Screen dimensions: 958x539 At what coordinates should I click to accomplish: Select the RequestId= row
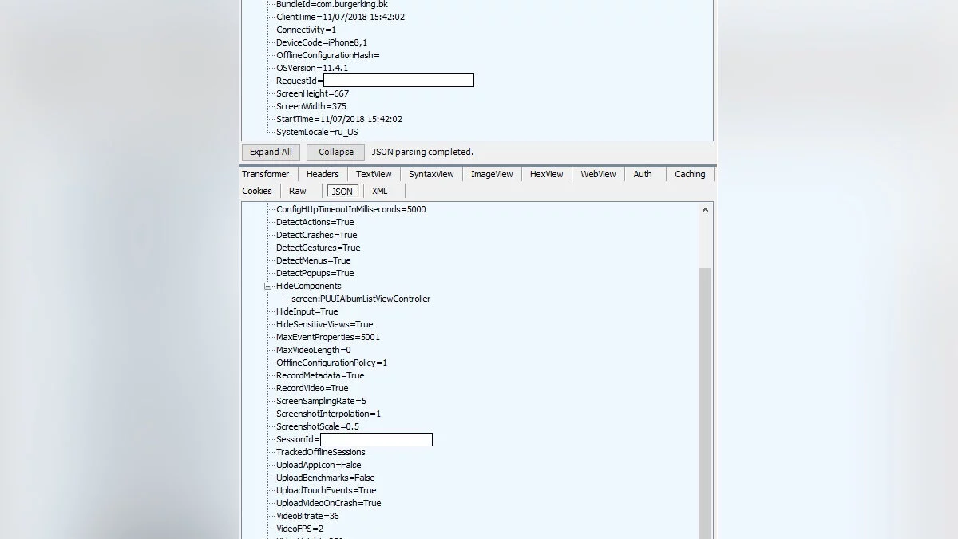pos(374,81)
